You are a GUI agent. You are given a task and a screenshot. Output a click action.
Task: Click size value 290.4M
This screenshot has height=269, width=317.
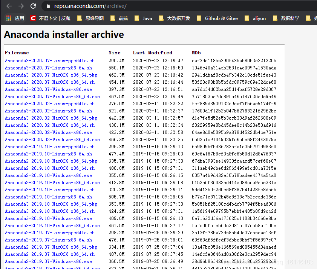pyautogui.click(x=116, y=61)
